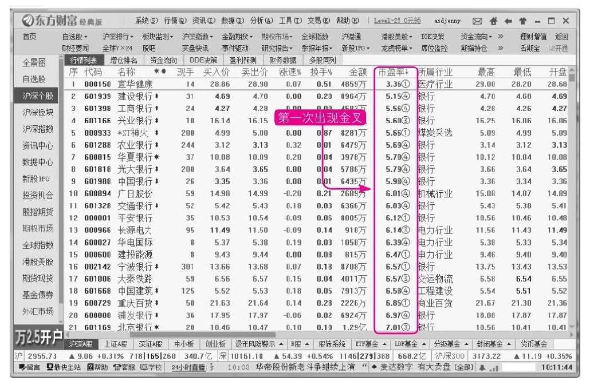
Task: Open 外汇市场 in the left sidebar
Action: [x=37, y=311]
